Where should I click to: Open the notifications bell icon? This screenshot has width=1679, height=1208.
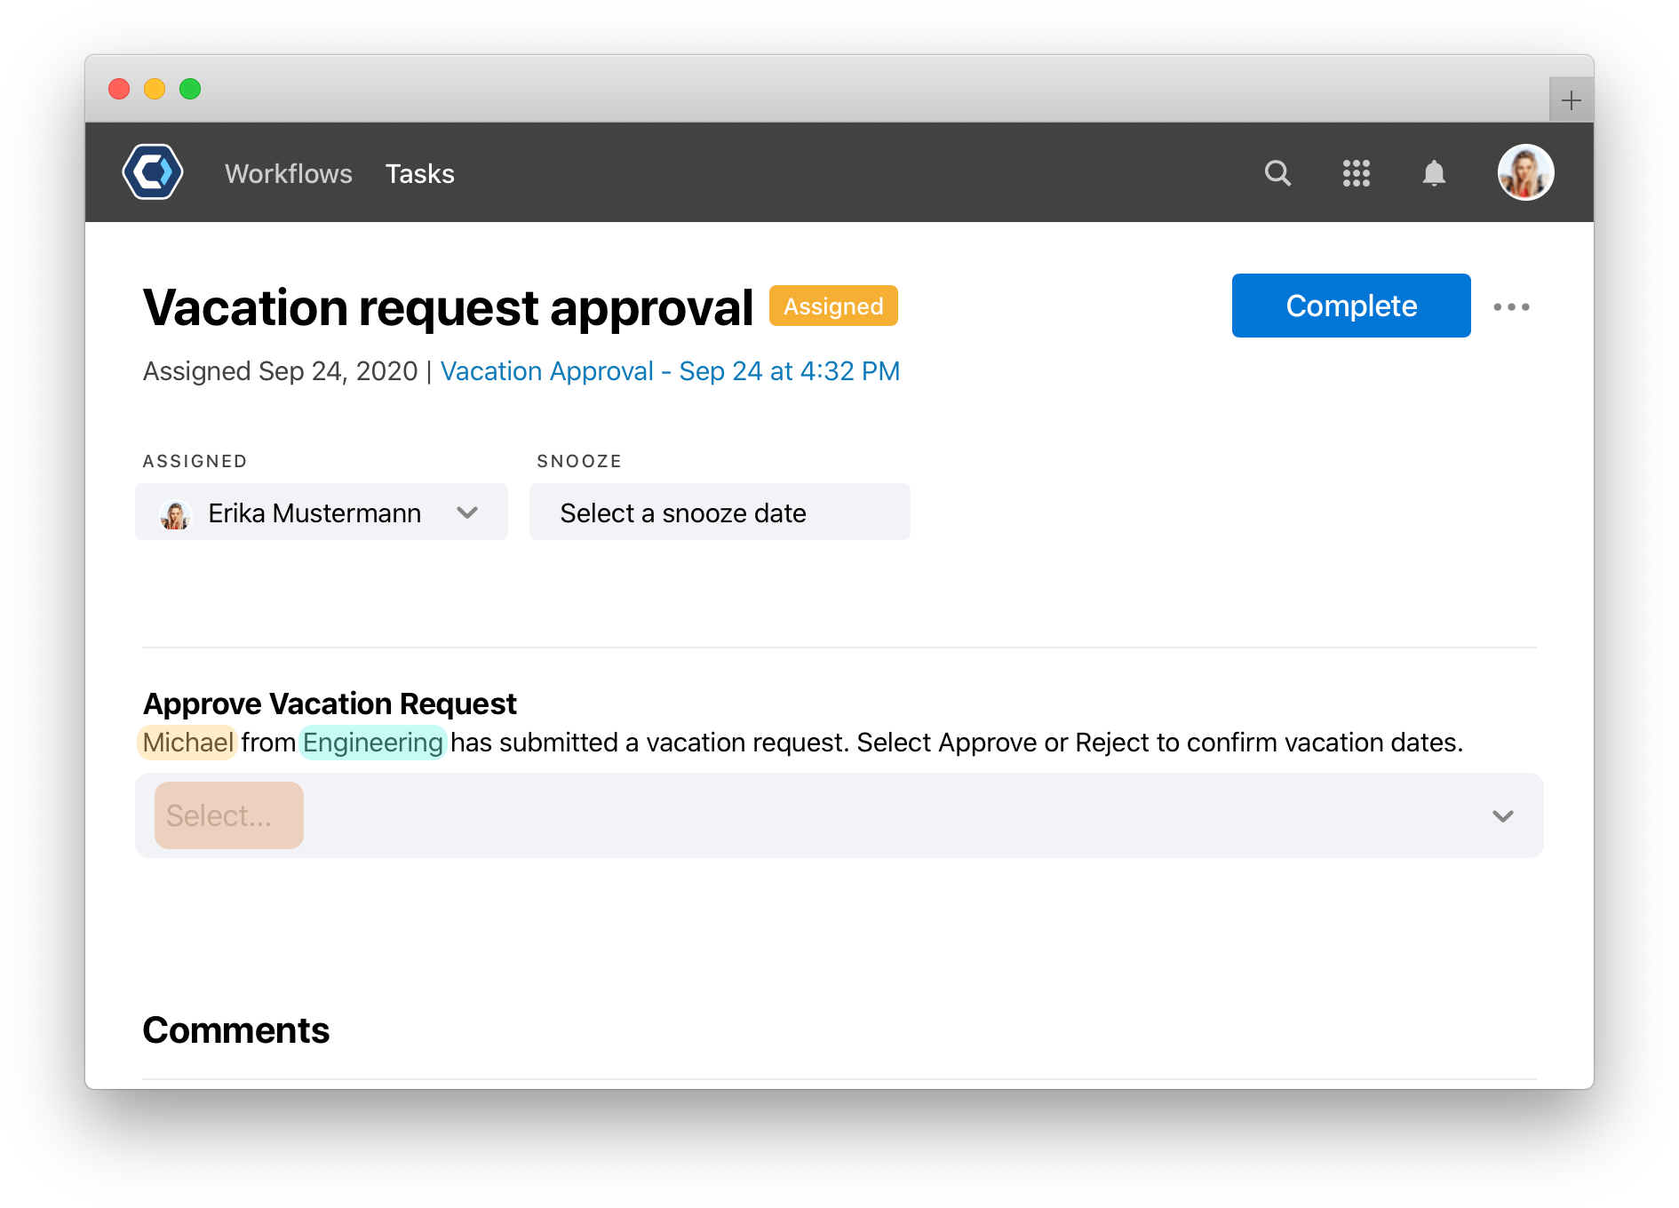(1434, 172)
